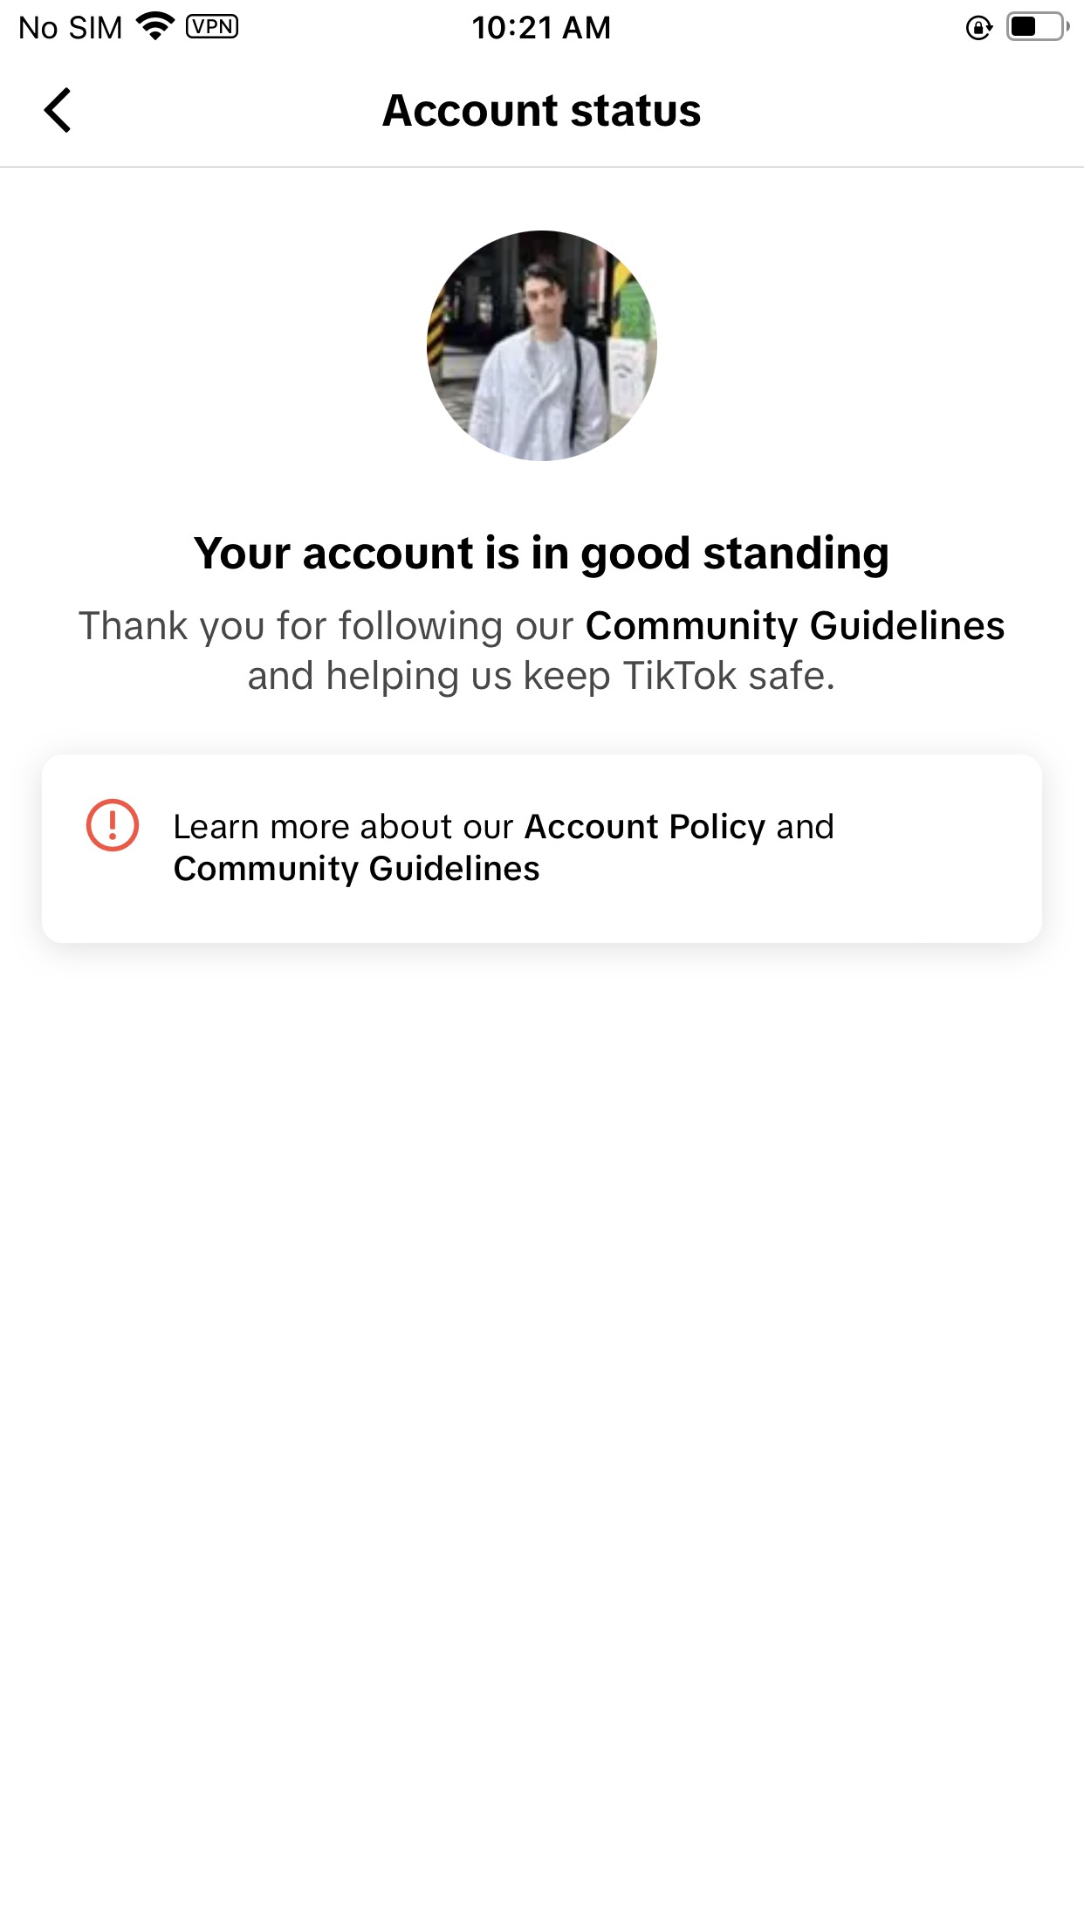Tap the red exclamation alert icon
1084x1928 pixels.
[113, 825]
